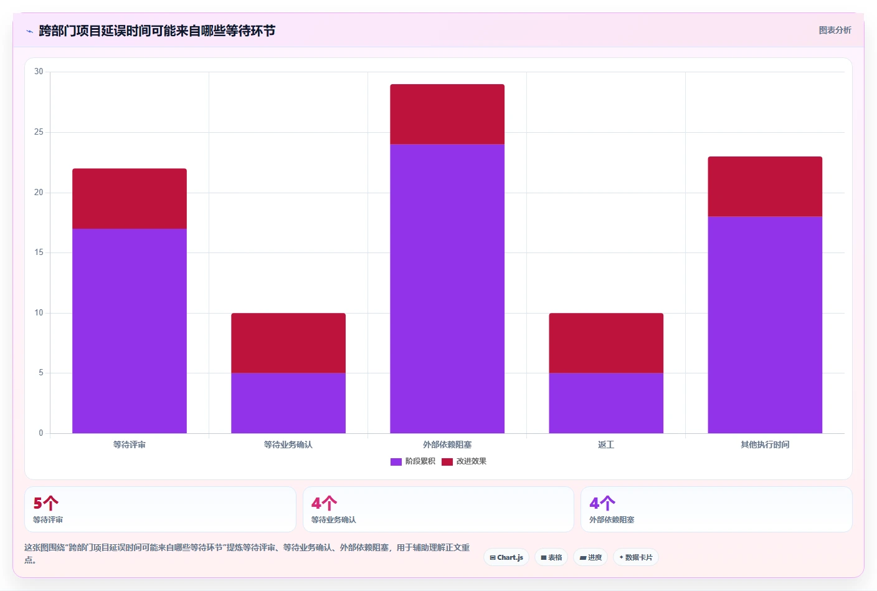
Task: Click the y-axis value 30
Action: (39, 72)
